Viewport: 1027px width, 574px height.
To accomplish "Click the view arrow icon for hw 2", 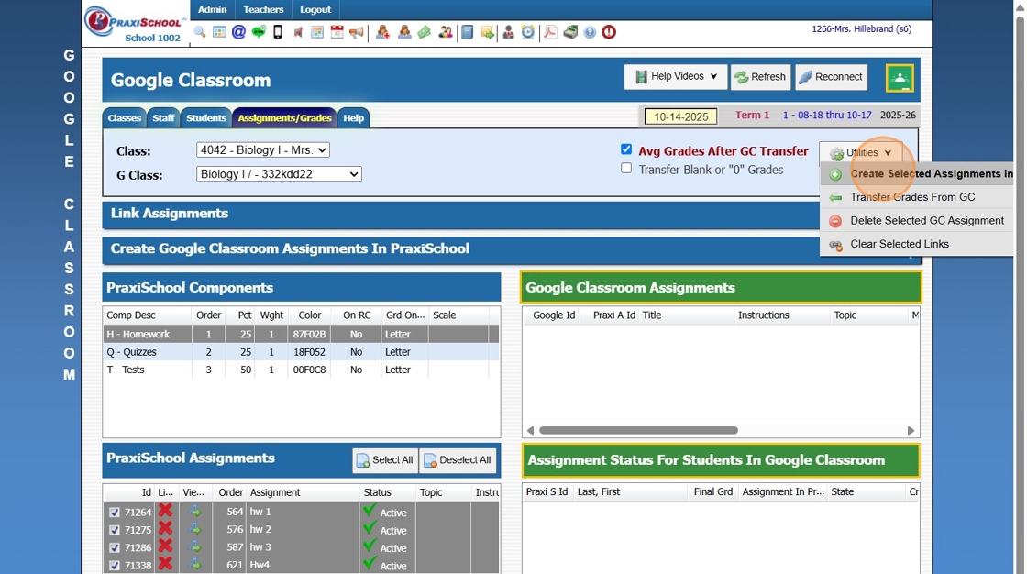I will [195, 529].
